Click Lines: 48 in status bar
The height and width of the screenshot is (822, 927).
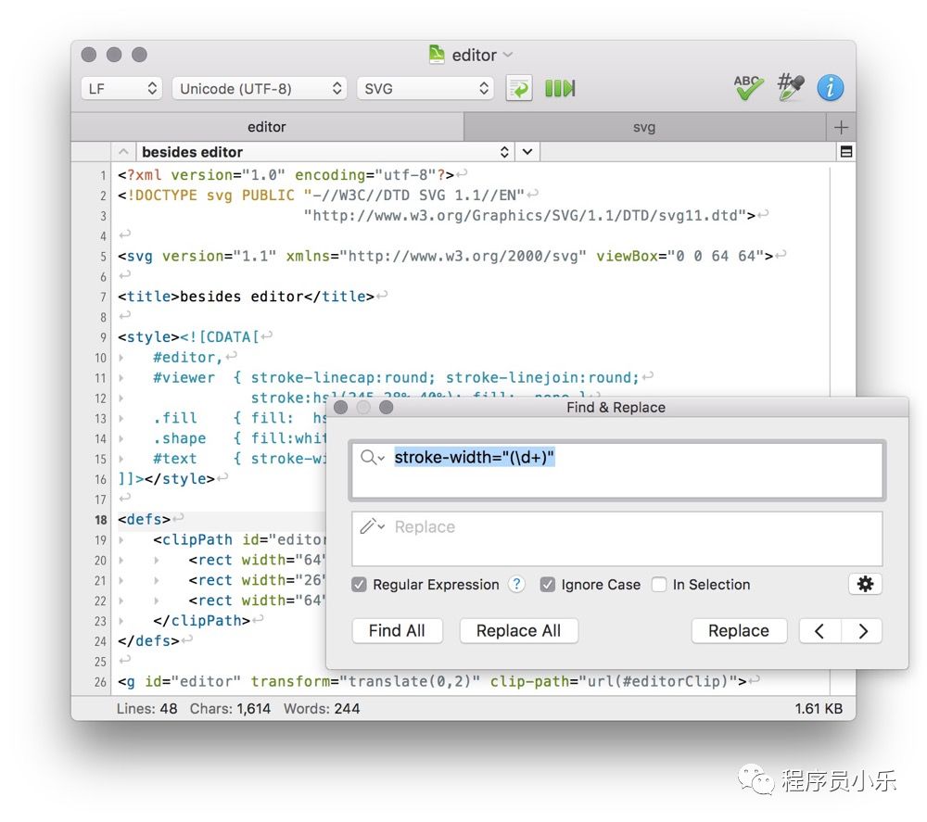pyautogui.click(x=146, y=709)
